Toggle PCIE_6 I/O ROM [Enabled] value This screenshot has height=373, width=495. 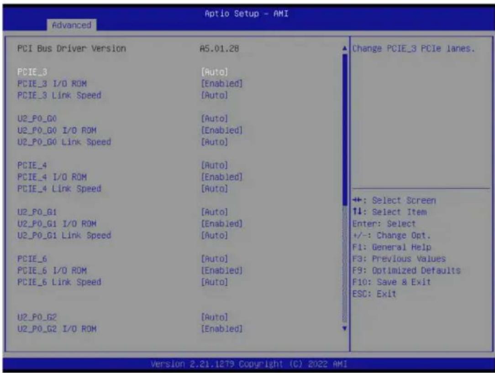[x=222, y=270]
